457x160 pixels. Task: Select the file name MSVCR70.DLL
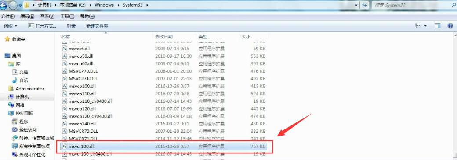83,131
